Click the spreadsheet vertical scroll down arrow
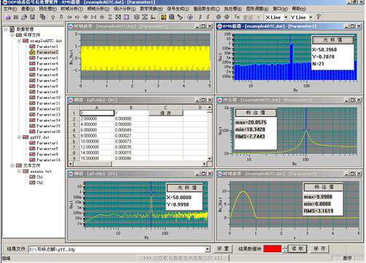 [x=210, y=158]
